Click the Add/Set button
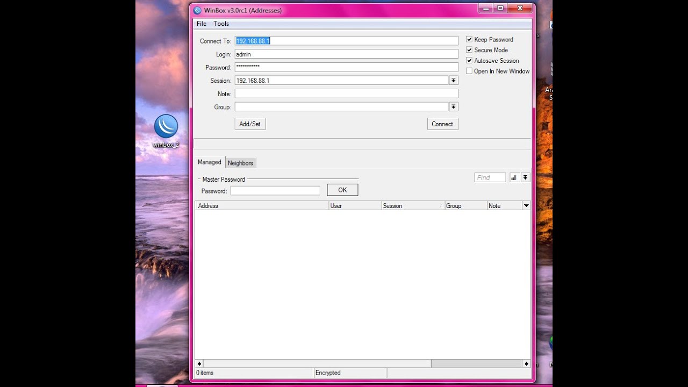The width and height of the screenshot is (688, 387). [250, 124]
